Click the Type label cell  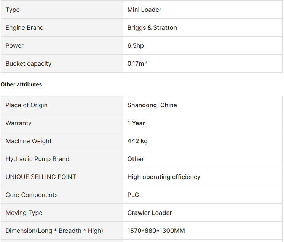click(62, 10)
